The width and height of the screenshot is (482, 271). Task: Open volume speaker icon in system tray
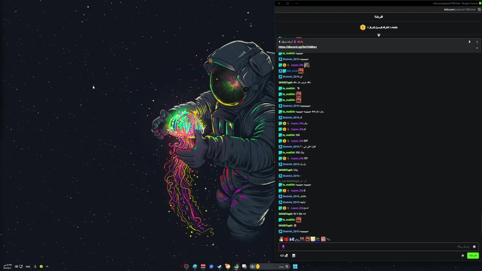16,266
